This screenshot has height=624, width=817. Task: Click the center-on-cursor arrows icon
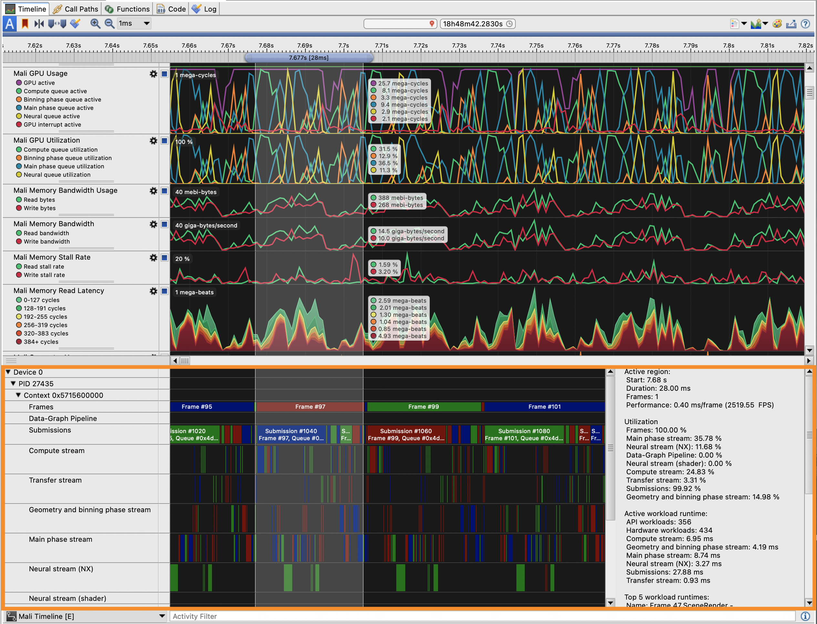click(39, 24)
